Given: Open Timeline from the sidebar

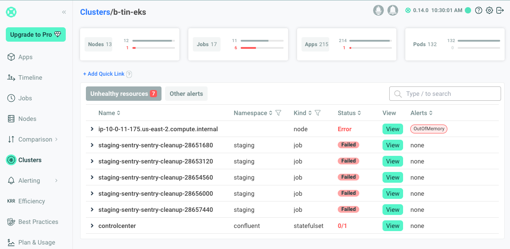Looking at the screenshot, I should click(30, 77).
